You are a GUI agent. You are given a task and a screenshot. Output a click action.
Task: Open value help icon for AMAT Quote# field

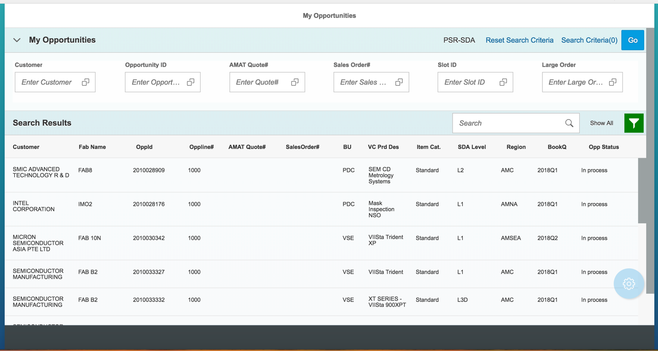(295, 82)
